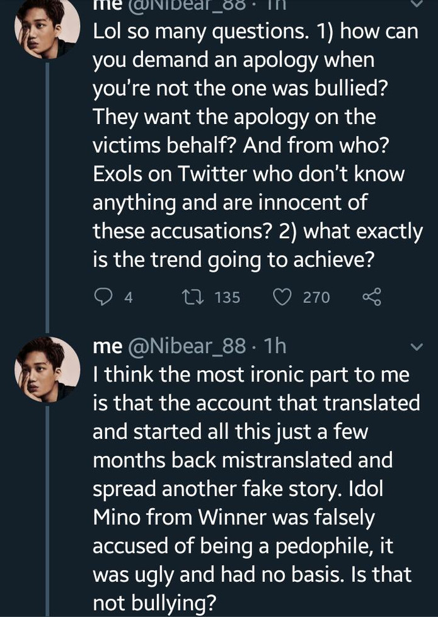Open the 1h timestamp on second tweet
The width and height of the screenshot is (438, 617).
pyautogui.click(x=275, y=347)
